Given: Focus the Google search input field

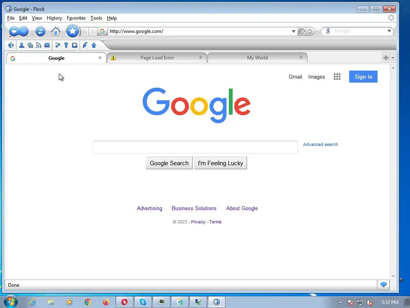Looking at the screenshot, I should pos(195,147).
